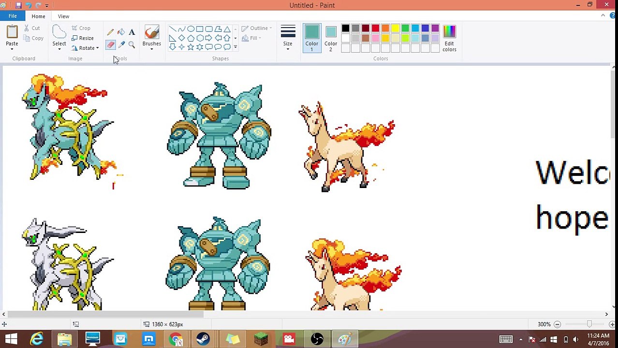This screenshot has height=348, width=618.
Task: Pick the black color swatch
Action: (346, 29)
